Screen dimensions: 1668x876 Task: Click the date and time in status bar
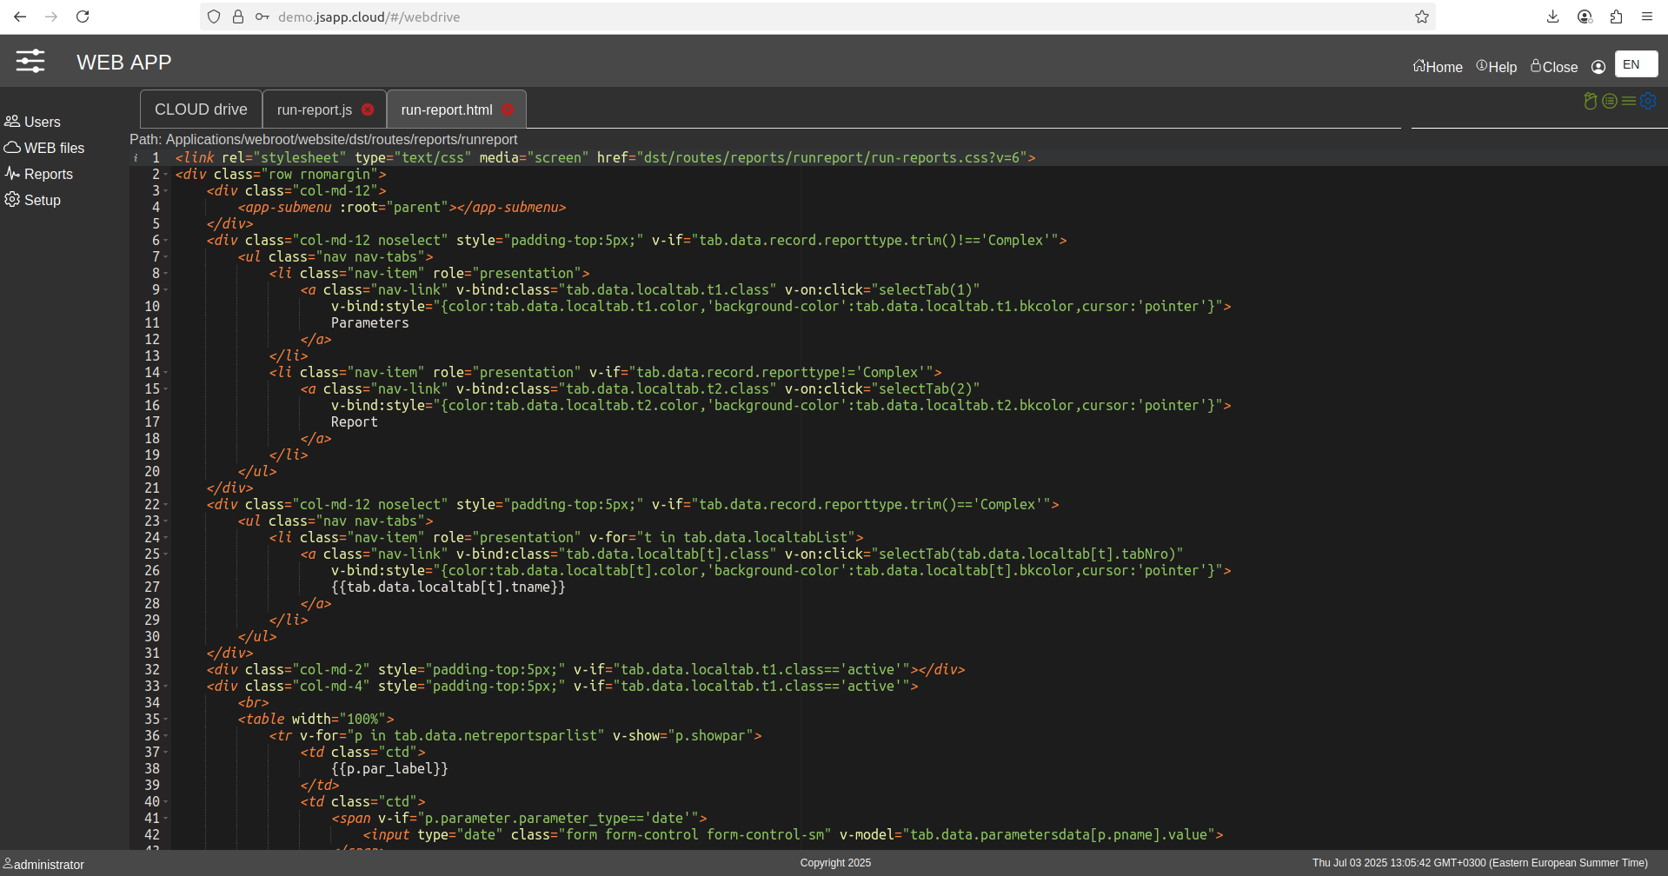pos(1479,863)
